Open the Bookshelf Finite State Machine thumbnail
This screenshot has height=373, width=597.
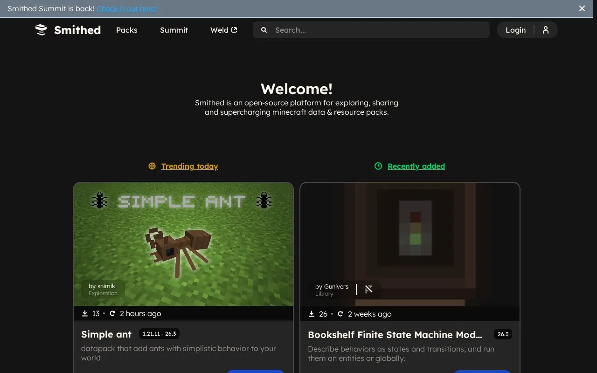pos(410,244)
